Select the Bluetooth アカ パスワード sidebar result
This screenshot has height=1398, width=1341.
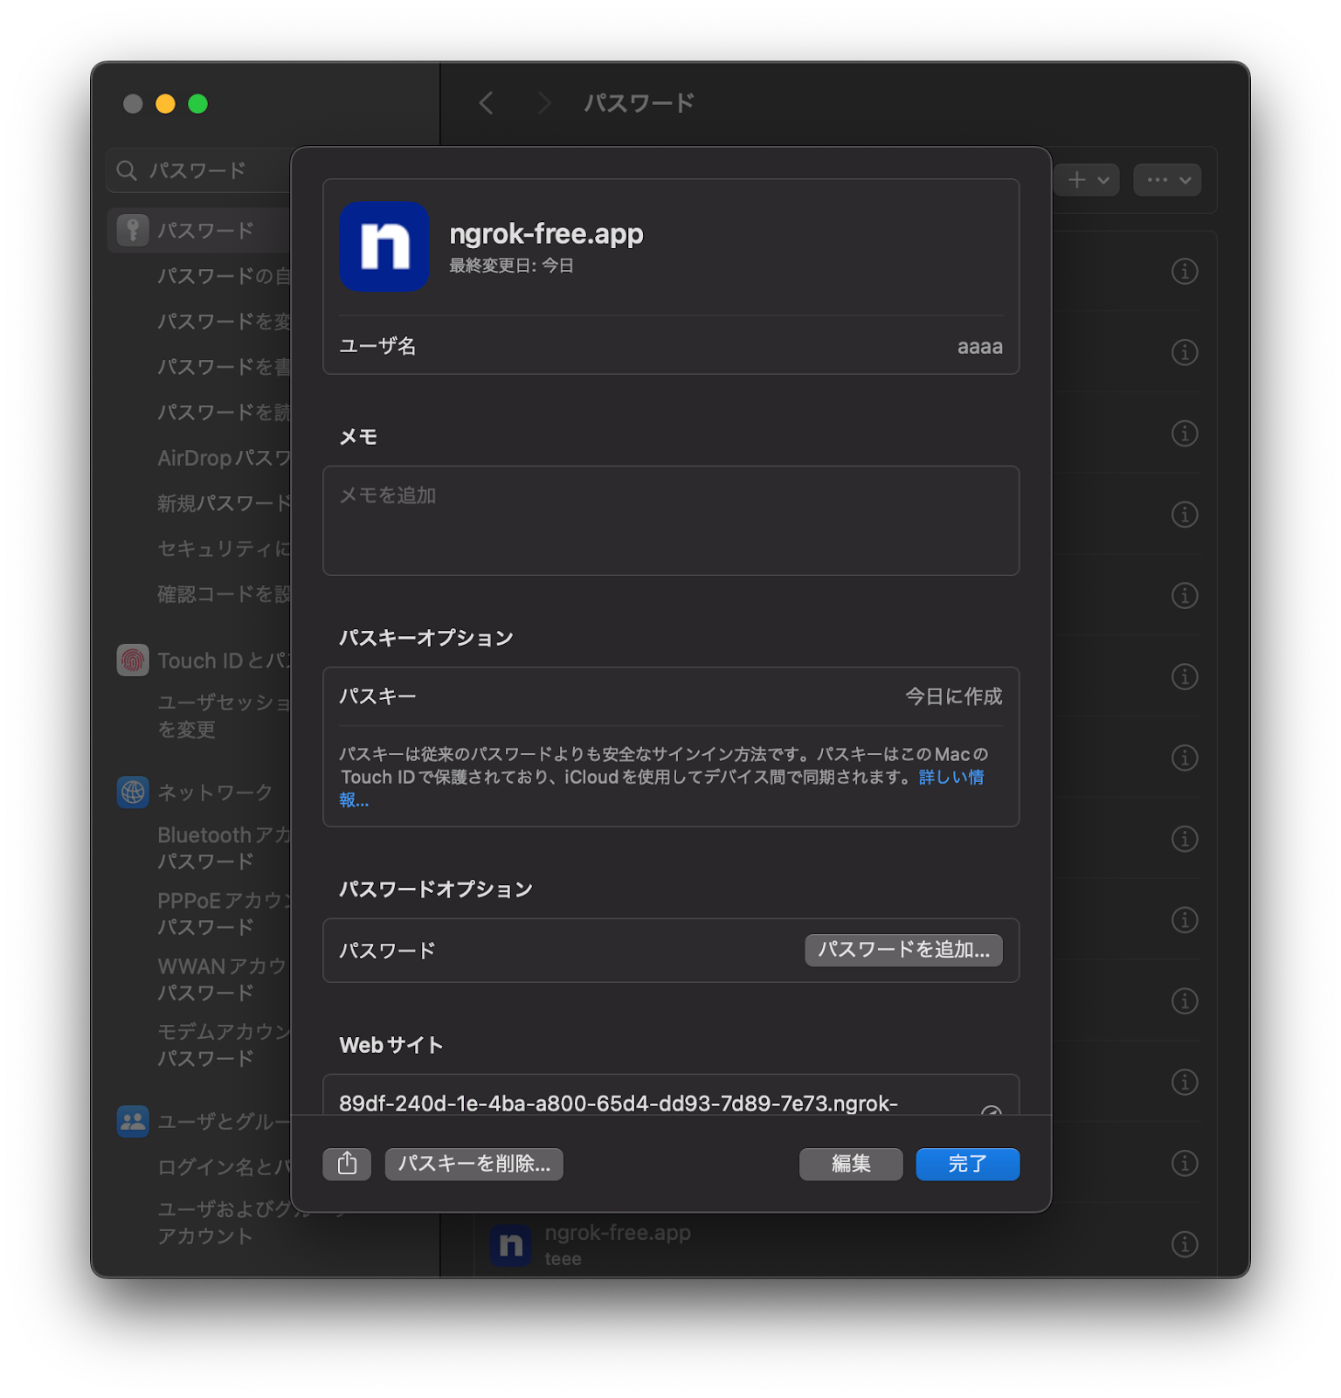point(224,848)
